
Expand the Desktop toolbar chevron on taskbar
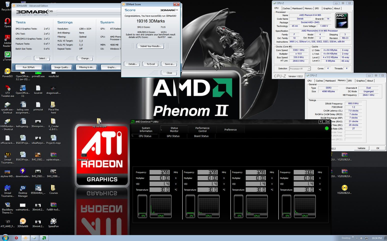click(353, 237)
